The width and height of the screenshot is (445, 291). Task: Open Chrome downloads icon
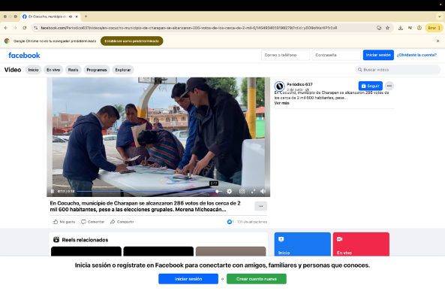pos(401,28)
